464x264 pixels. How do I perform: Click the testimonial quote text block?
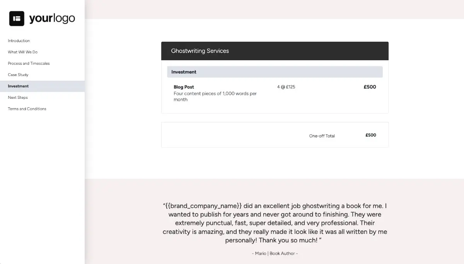point(274,223)
